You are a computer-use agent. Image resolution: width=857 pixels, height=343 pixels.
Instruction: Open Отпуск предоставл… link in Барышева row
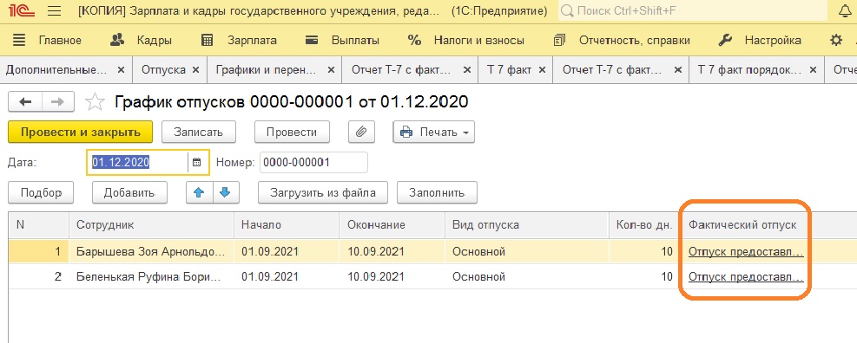coord(746,251)
